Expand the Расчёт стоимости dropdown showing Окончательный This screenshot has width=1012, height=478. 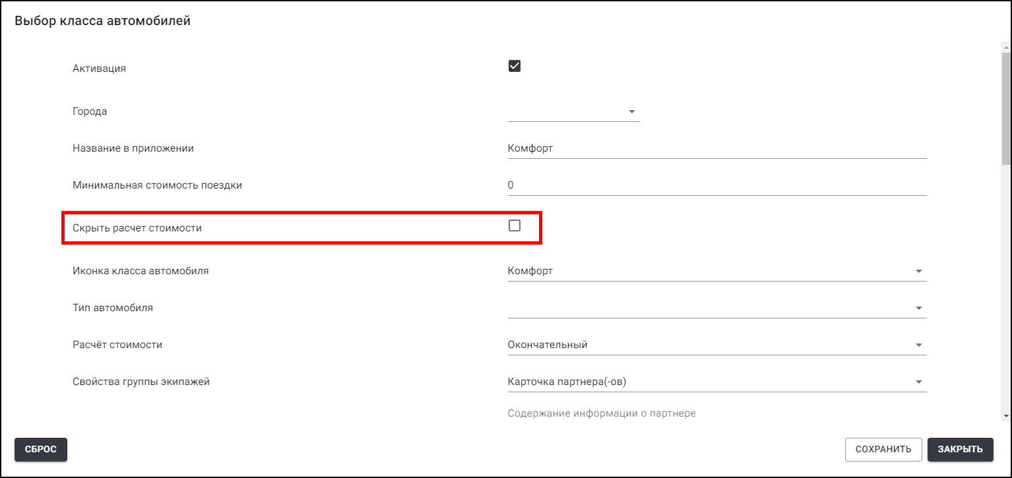(716, 345)
